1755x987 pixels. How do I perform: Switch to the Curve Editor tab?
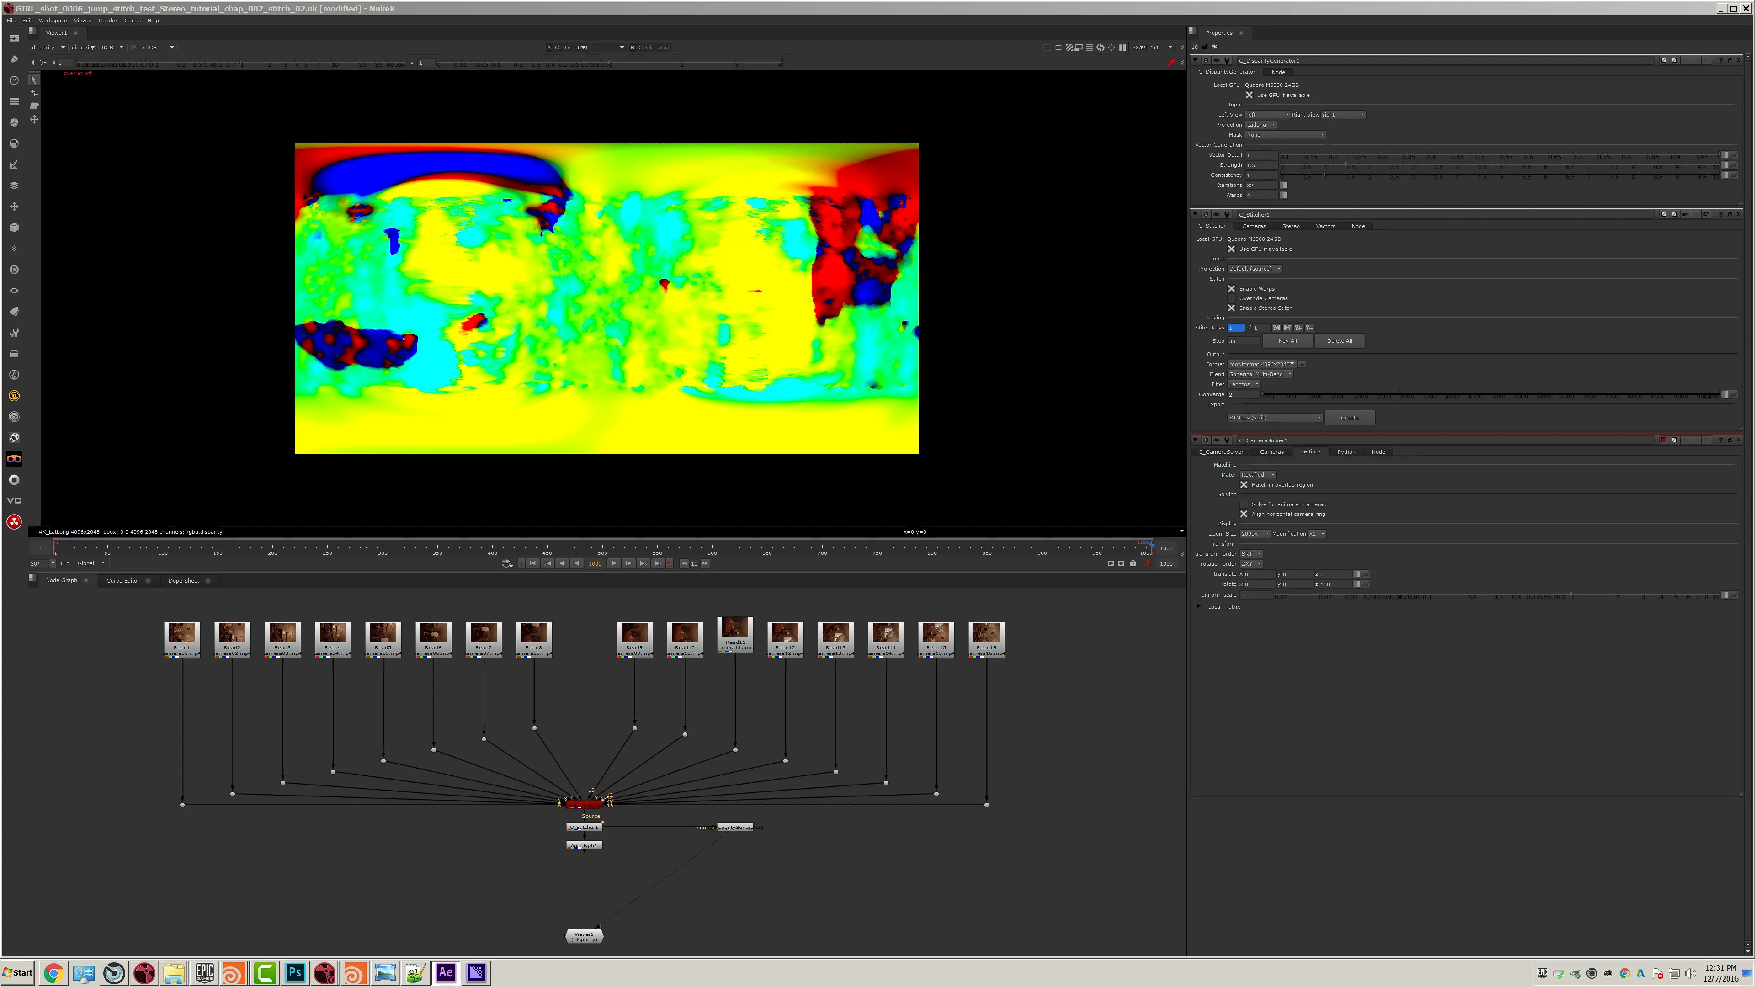click(122, 581)
